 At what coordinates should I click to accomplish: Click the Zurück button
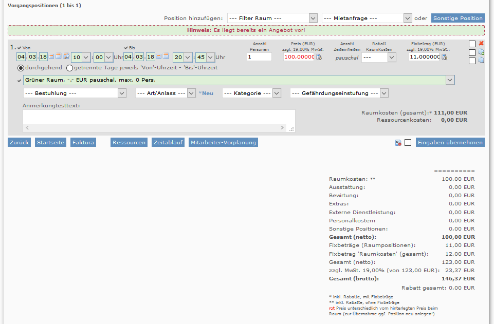19,143
